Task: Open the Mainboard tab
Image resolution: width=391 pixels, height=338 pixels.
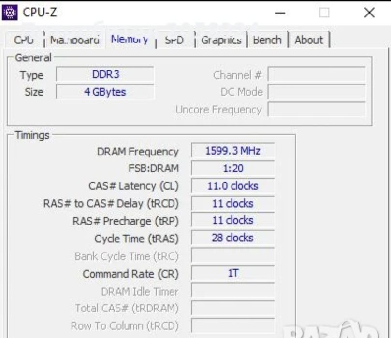Action: (74, 40)
